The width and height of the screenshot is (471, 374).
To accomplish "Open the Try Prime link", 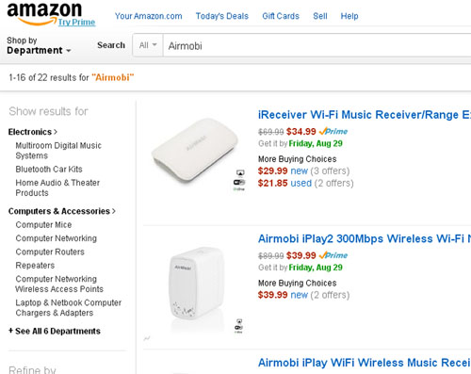I will click(76, 22).
